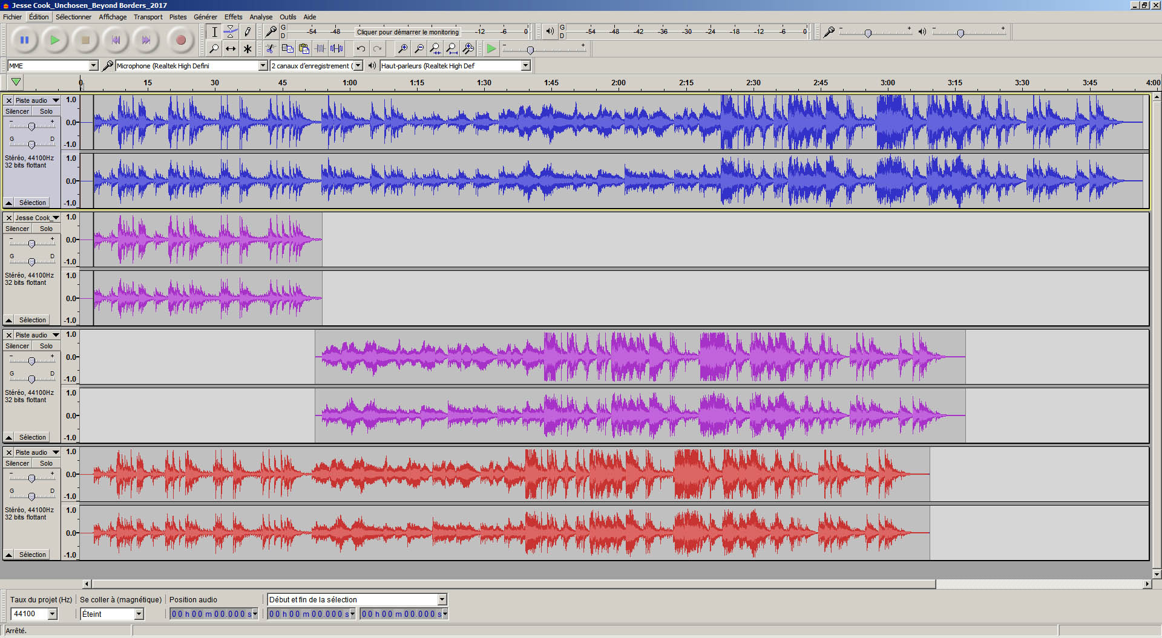The image size is (1162, 638).
Task: Paste audio from the clipboard icon
Action: (x=304, y=49)
